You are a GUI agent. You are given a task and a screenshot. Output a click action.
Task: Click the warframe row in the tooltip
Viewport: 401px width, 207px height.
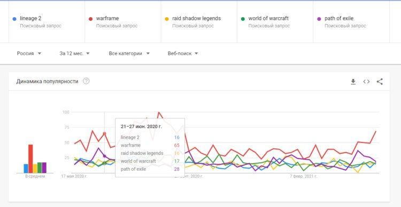click(x=150, y=145)
